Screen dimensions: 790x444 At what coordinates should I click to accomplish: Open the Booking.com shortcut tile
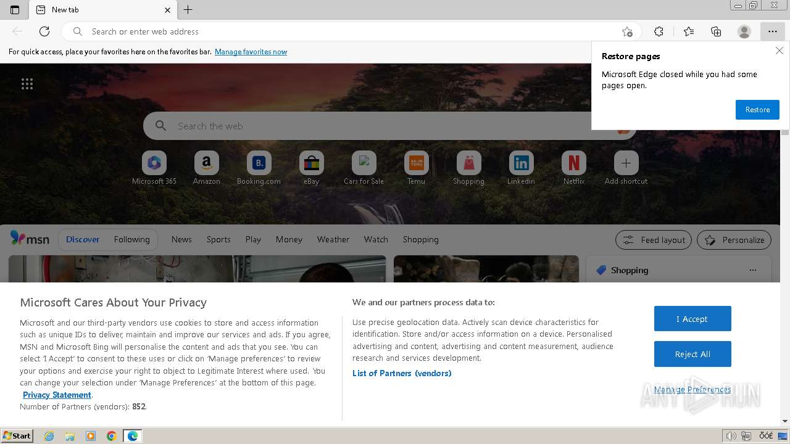coord(259,168)
